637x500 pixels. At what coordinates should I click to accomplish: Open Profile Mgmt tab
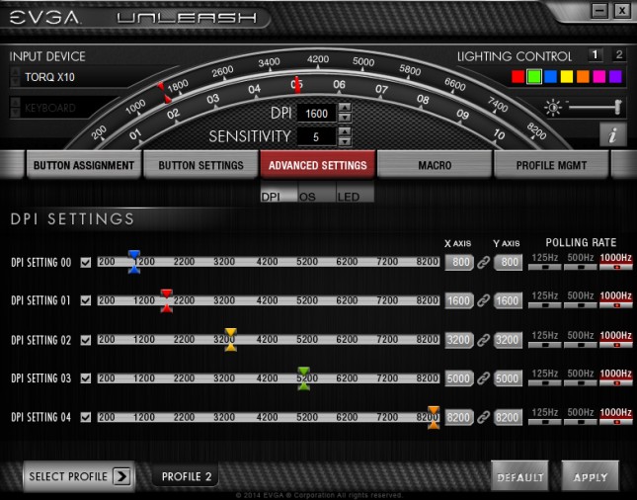[551, 165]
